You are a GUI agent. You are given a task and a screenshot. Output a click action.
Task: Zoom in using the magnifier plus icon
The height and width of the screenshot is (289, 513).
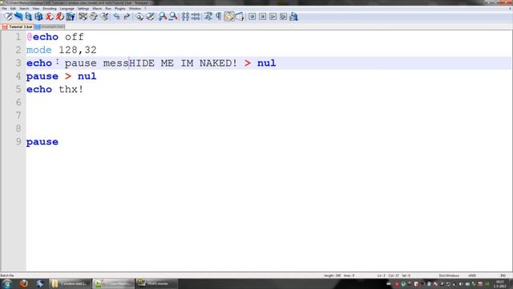coord(162,16)
